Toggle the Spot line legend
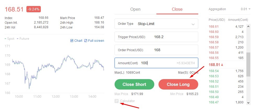255x112 pixels. [x=10, y=39]
